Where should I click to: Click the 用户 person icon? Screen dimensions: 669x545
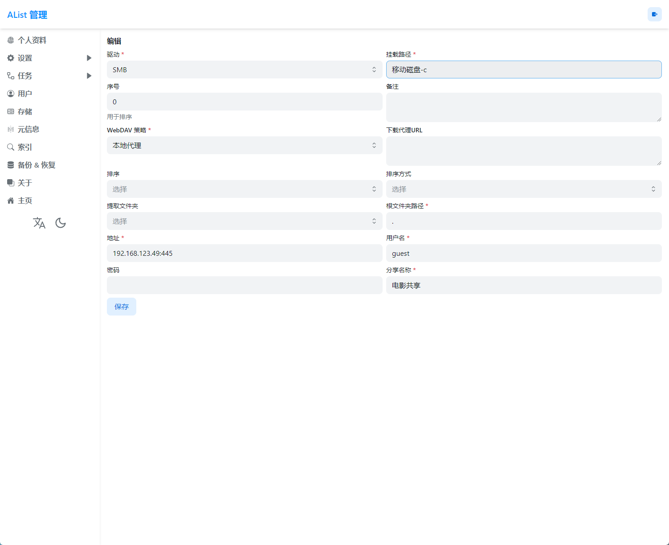click(11, 94)
